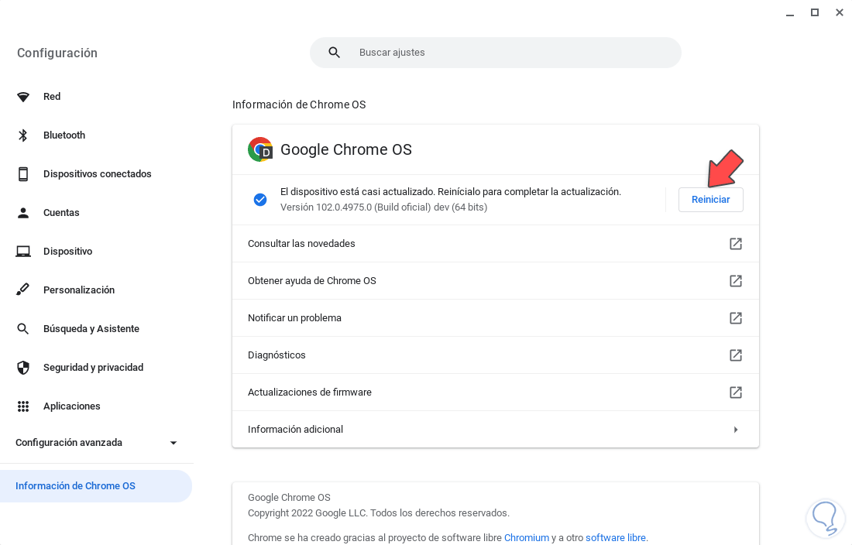Click the Bluetooth icon in sidebar
Viewport: 852px width, 545px height.
coord(23,135)
